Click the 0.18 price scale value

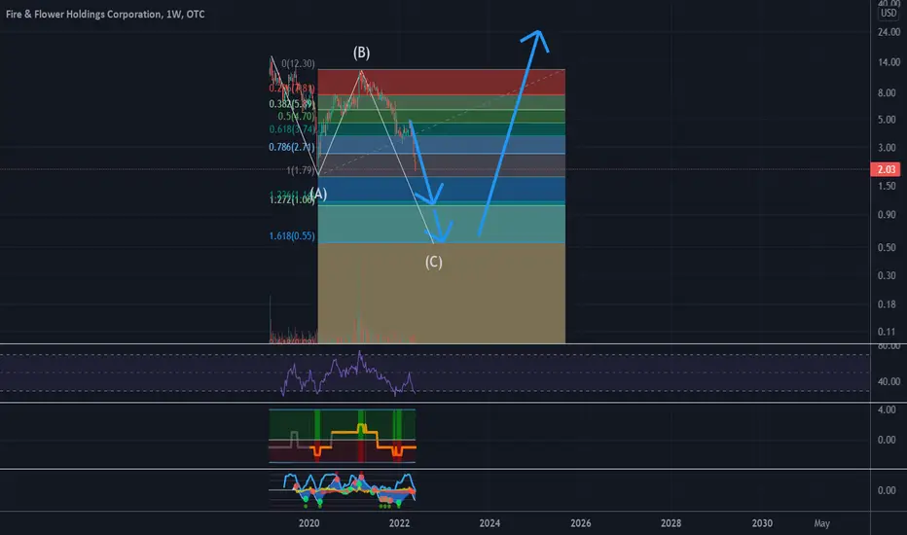(887, 304)
